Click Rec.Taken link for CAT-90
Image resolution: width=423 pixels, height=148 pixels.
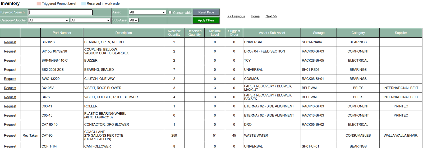[x=30, y=136]
